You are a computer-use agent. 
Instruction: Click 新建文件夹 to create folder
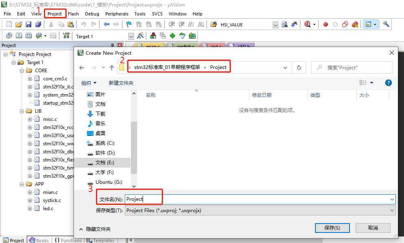tap(121, 83)
